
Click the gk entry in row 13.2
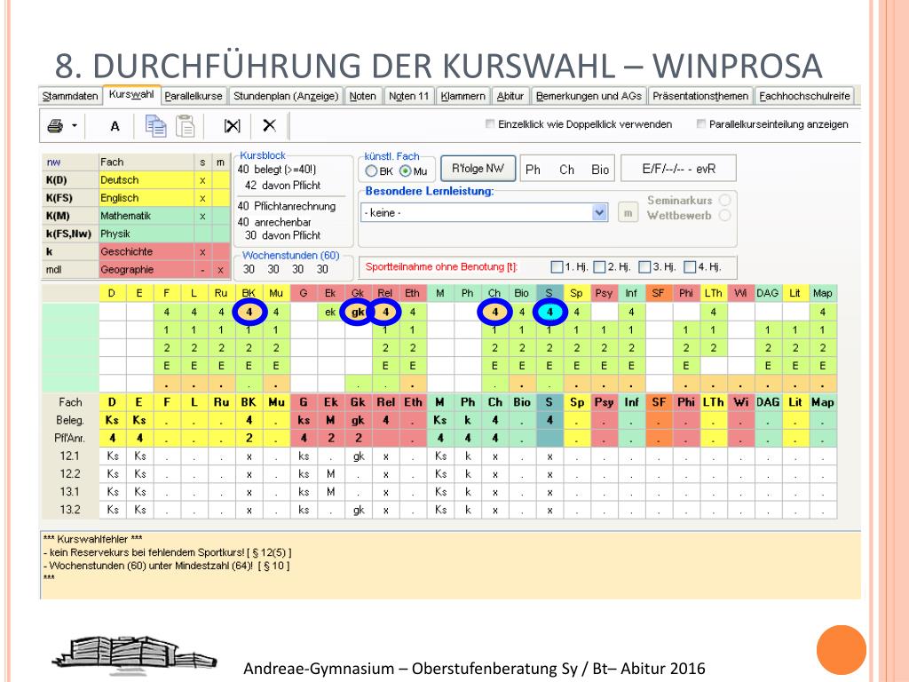pyautogui.click(x=359, y=510)
